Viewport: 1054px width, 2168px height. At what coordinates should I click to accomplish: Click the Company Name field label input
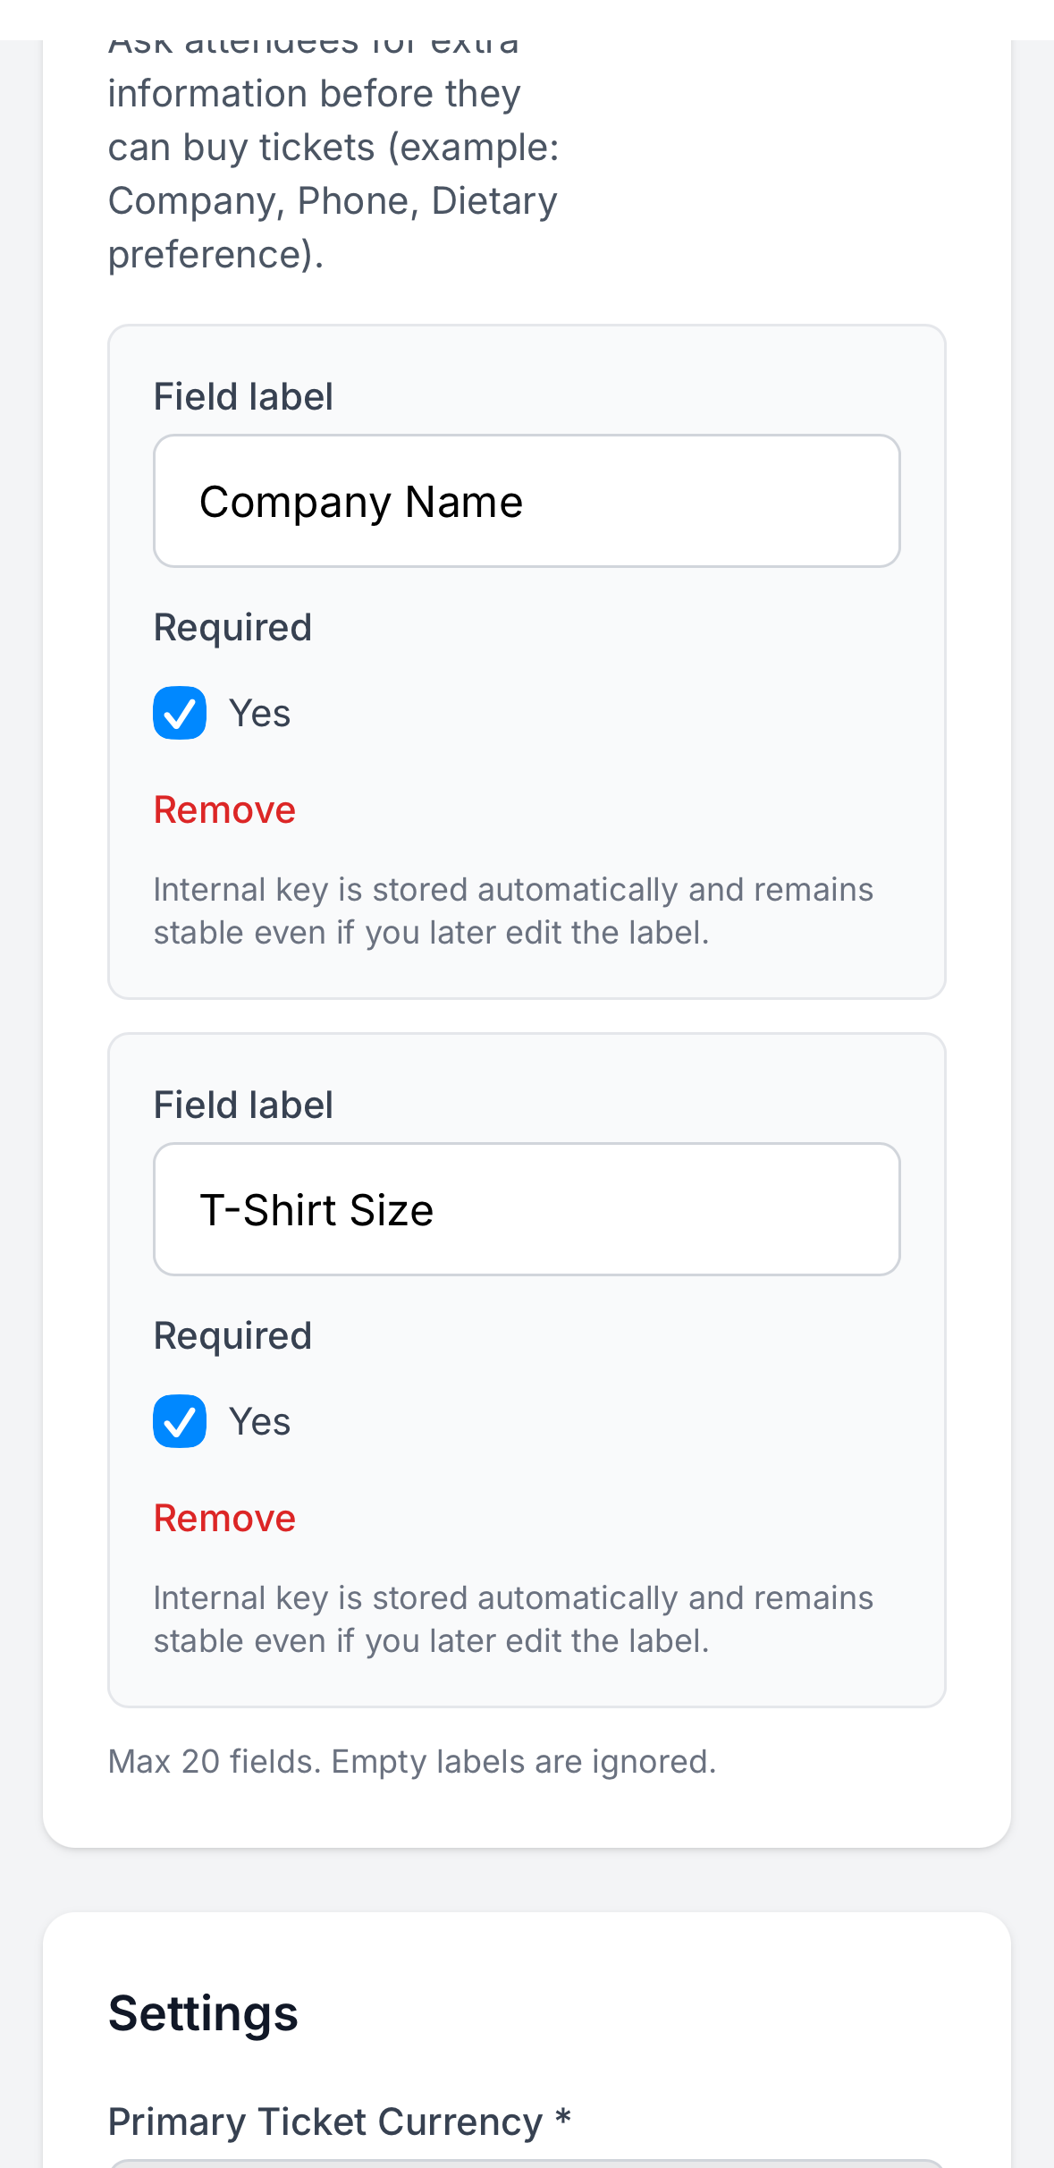pos(527,501)
